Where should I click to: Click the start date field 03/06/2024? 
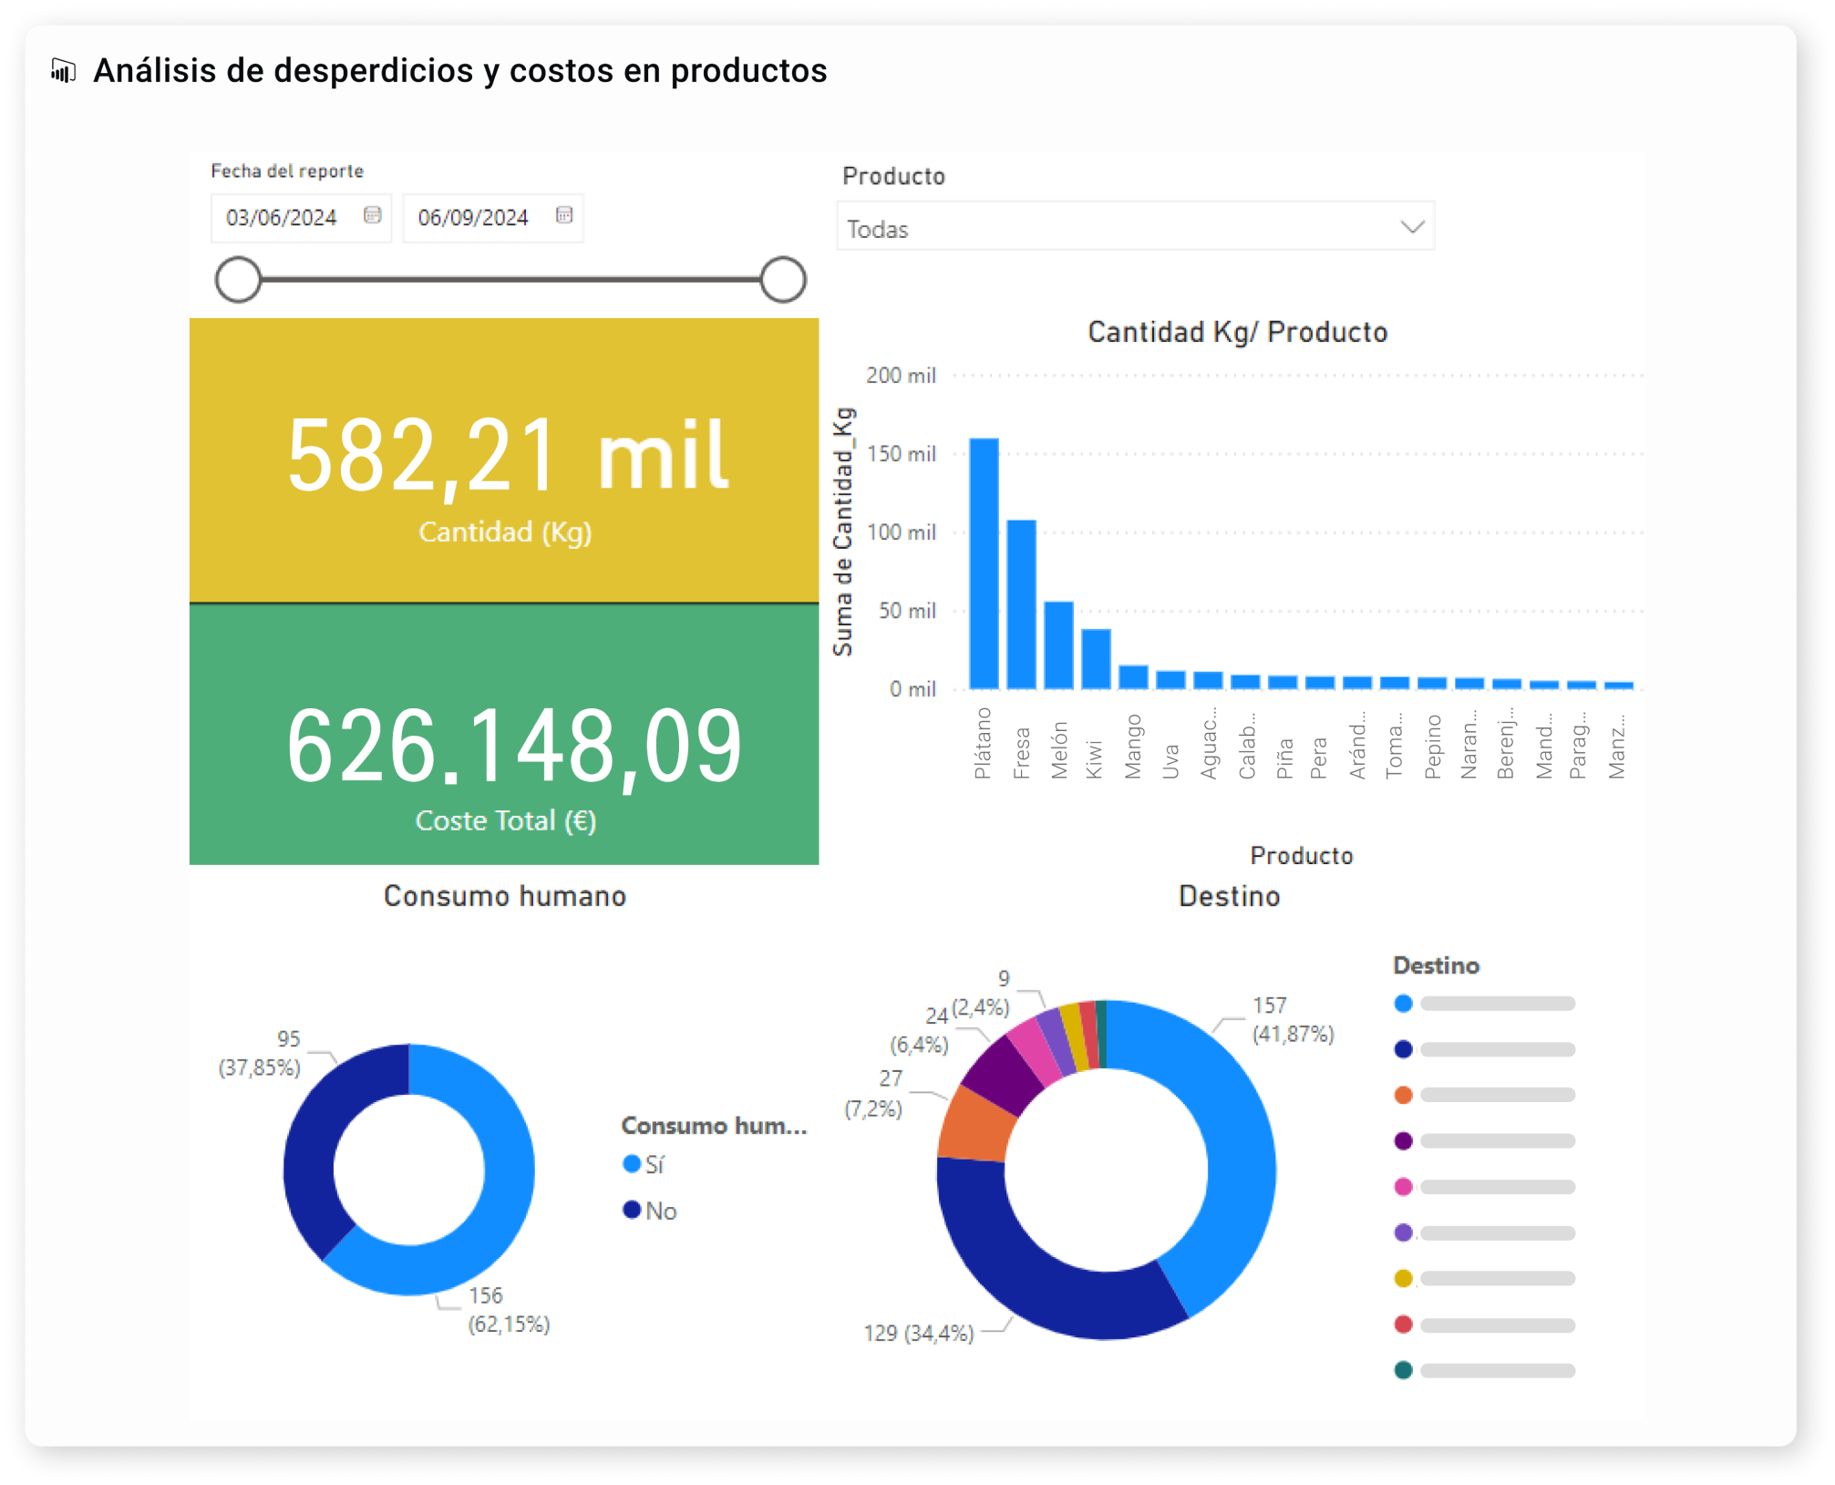(x=282, y=218)
